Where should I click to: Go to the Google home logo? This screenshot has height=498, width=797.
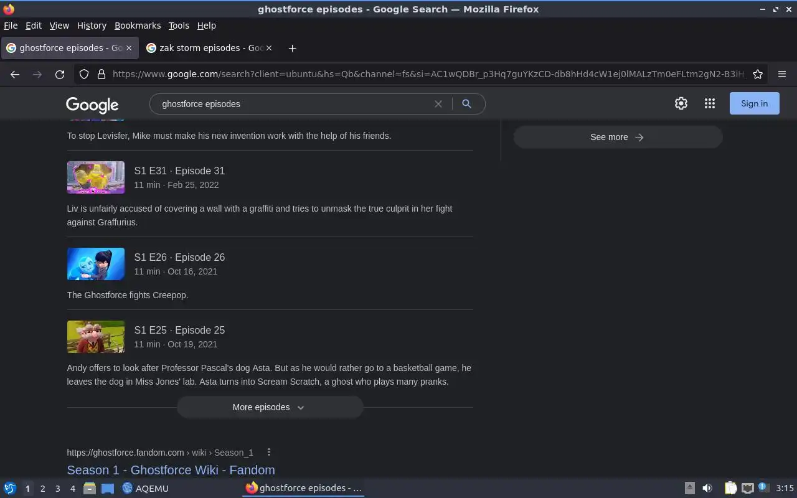(92, 105)
